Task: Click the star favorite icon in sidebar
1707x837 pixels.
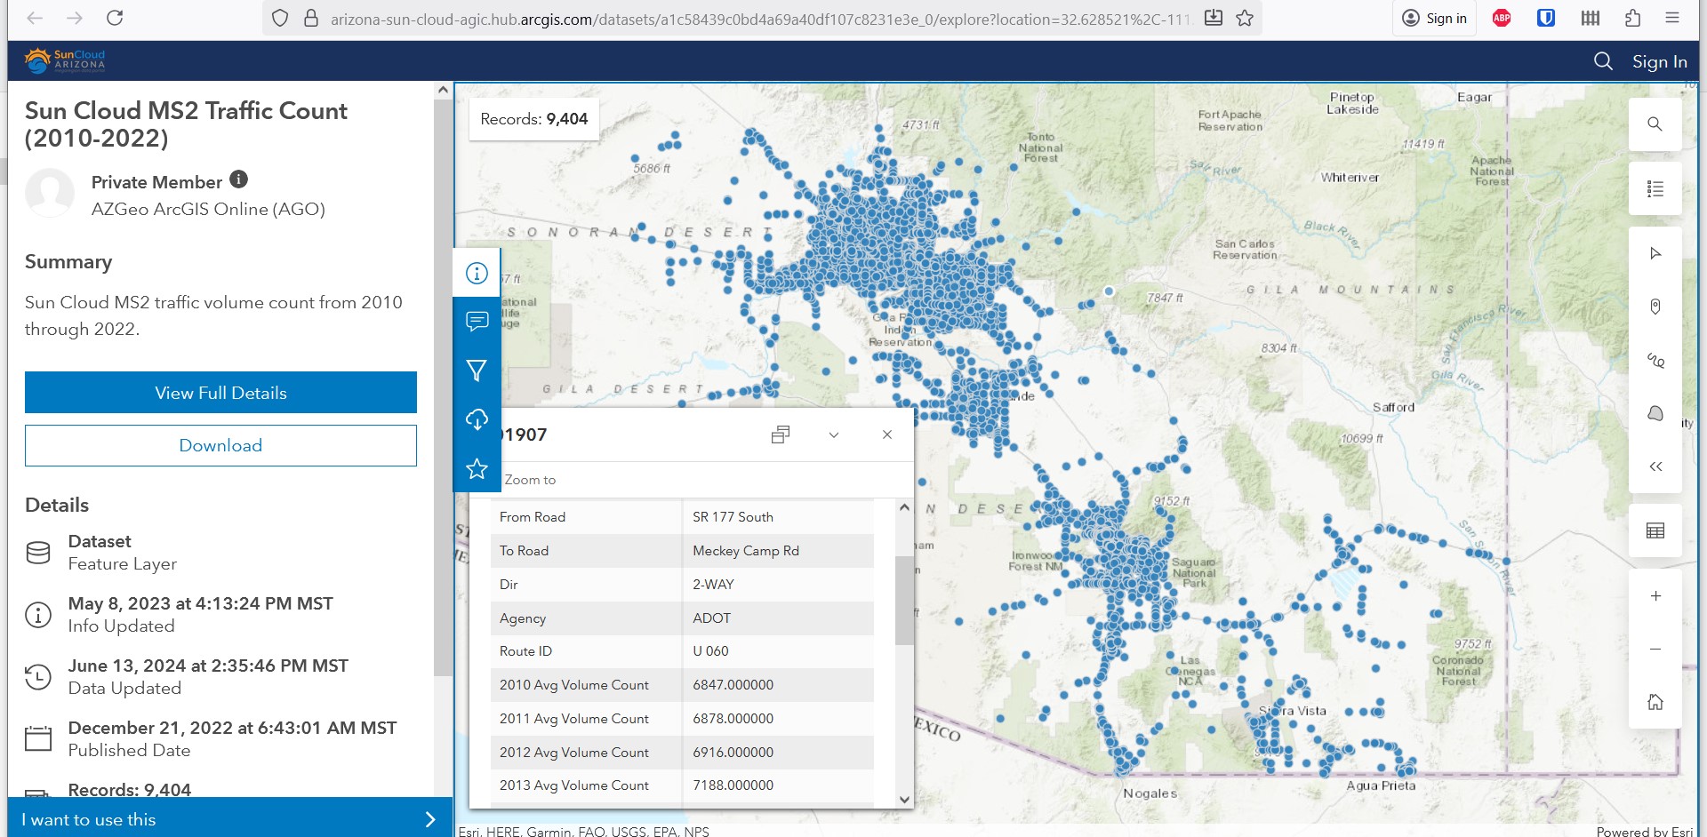Action: 477,468
